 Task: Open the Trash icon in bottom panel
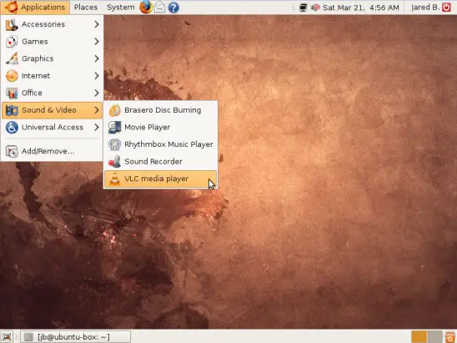[x=450, y=337]
